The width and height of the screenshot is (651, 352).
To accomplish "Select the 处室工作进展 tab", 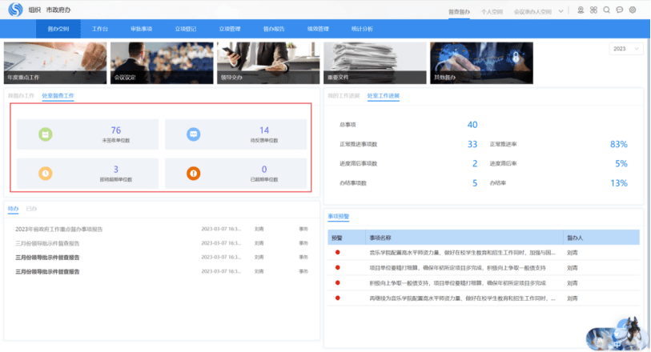I will tap(384, 96).
